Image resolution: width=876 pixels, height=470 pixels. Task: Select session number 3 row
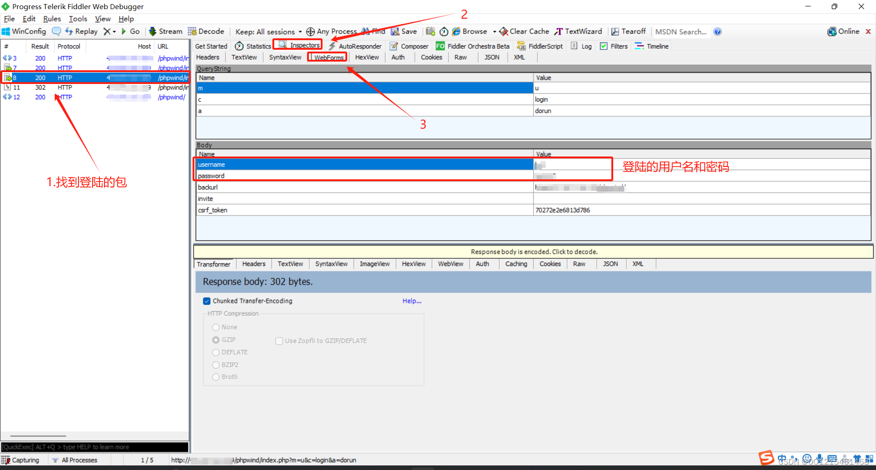coord(95,58)
